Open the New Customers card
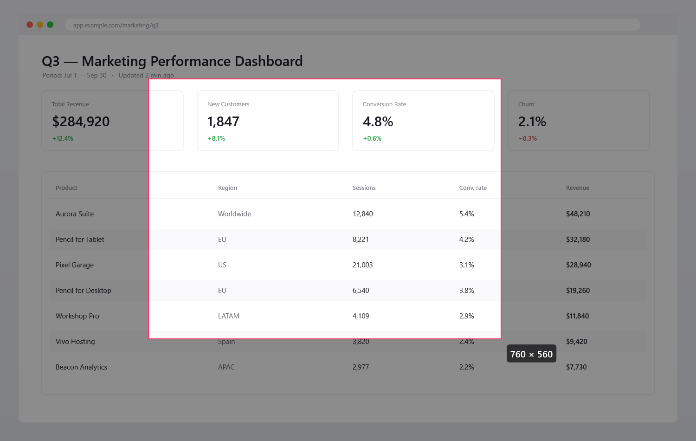 (268, 121)
